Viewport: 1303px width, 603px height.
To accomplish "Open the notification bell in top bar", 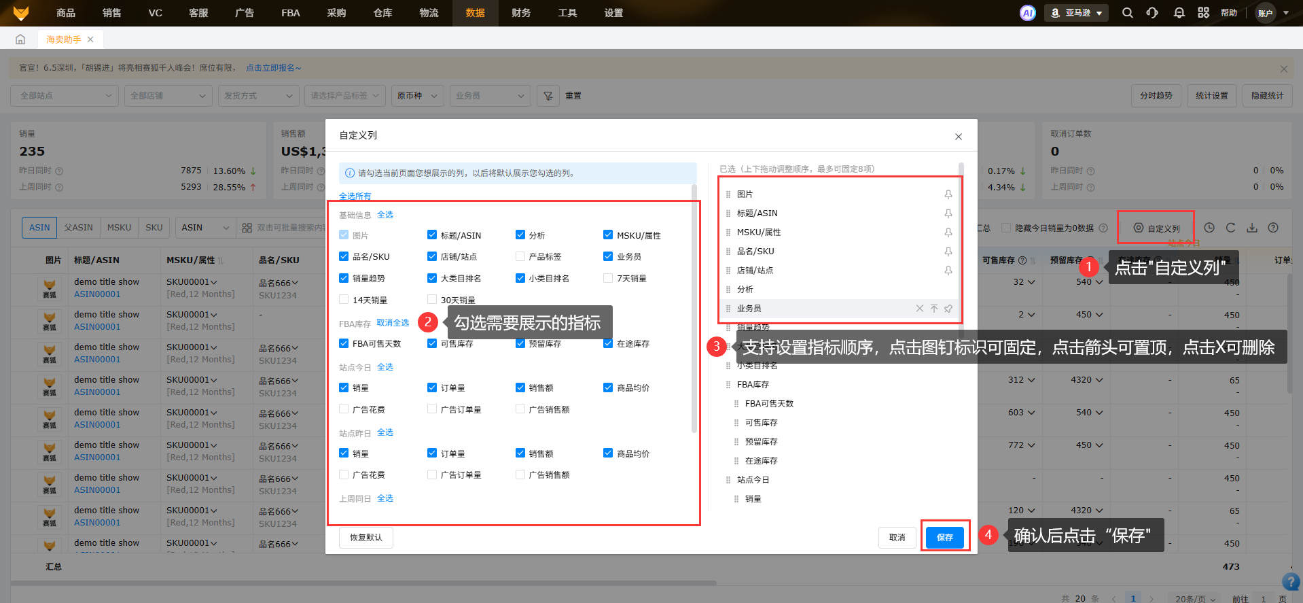I will click(x=1179, y=13).
